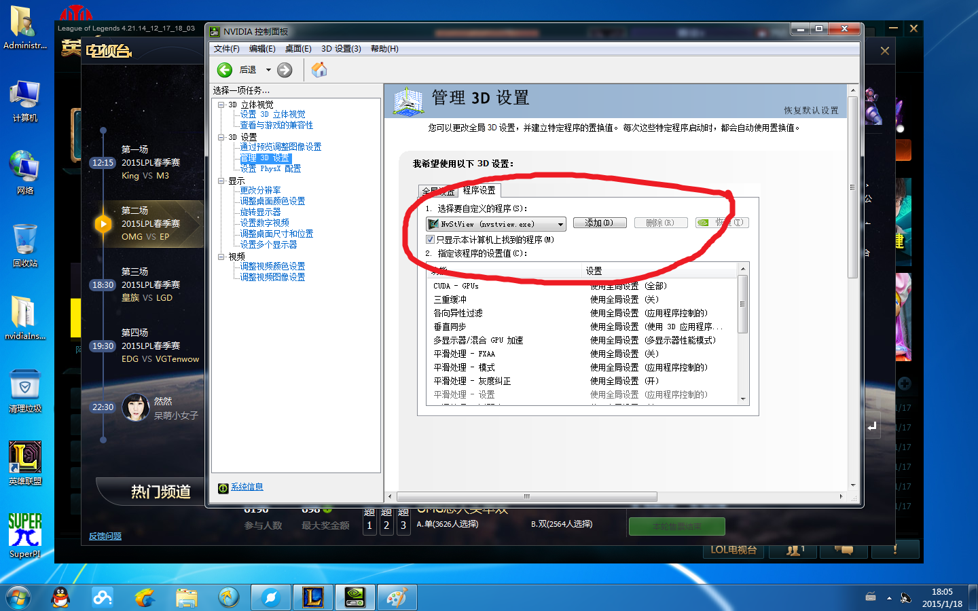The image size is (978, 611).
Task: Open the Windows Start menu
Action: (18, 597)
